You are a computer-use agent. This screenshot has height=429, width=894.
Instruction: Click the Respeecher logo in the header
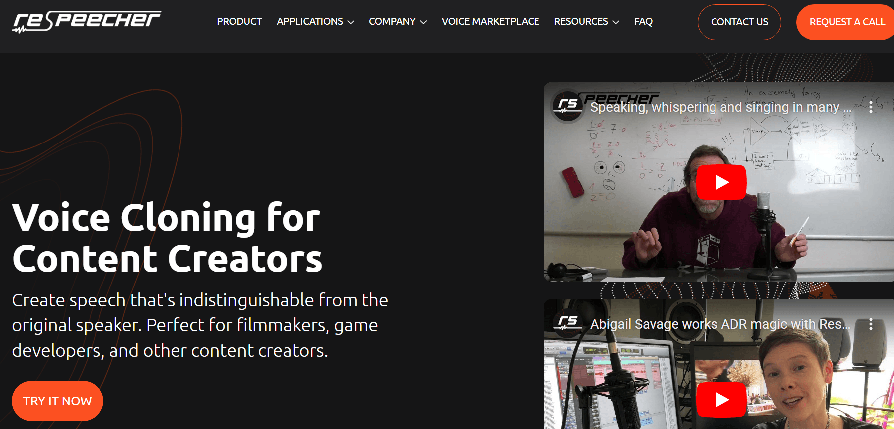87,22
